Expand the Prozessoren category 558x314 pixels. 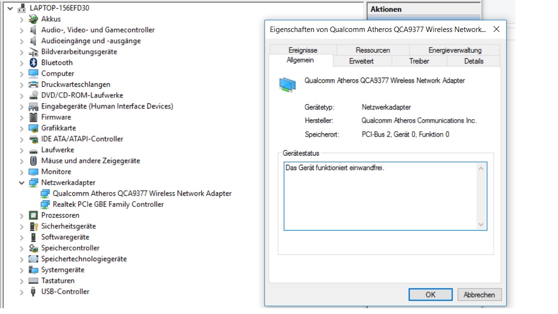(x=21, y=216)
